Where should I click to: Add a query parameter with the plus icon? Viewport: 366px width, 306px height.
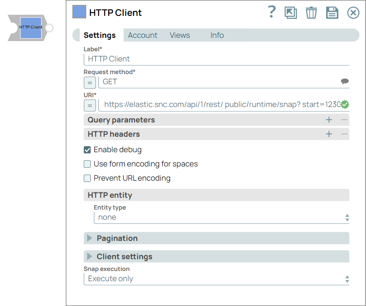329,120
